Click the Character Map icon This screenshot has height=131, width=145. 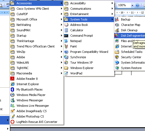pos(117,25)
